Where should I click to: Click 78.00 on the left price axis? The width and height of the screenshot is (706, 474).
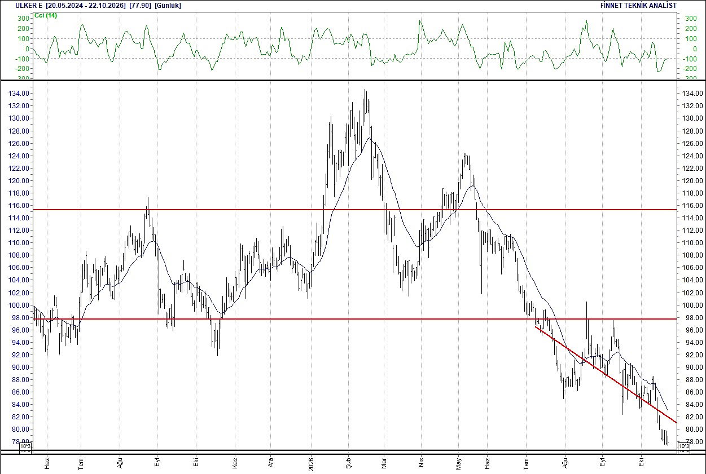[21, 442]
